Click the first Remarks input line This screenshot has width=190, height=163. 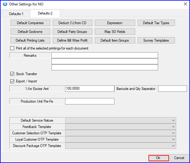[x=105, y=55]
